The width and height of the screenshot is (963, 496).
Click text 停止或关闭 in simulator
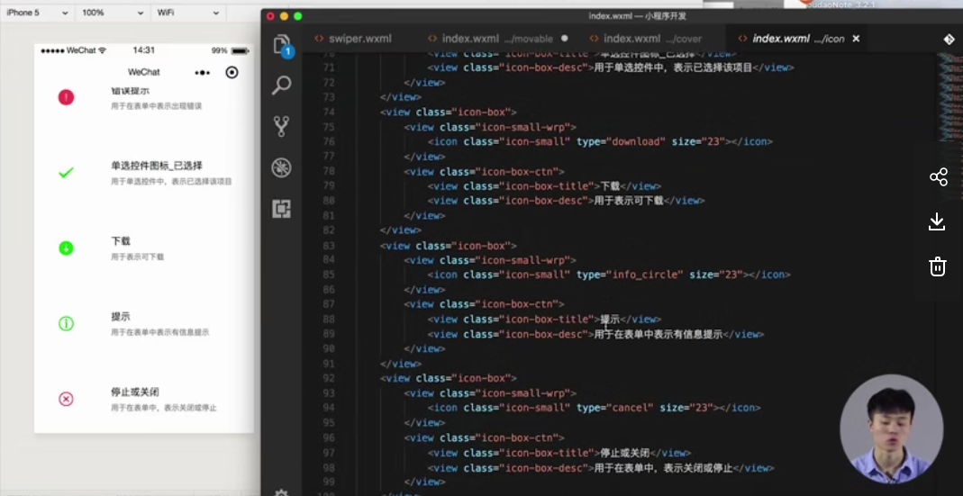134,392
